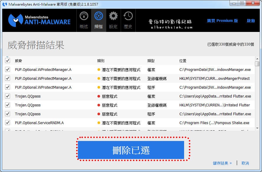Click the vertical scrollbar thumb

pos(257,64)
